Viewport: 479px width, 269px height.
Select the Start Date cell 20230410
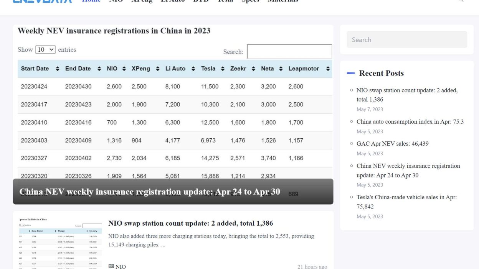tap(34, 122)
